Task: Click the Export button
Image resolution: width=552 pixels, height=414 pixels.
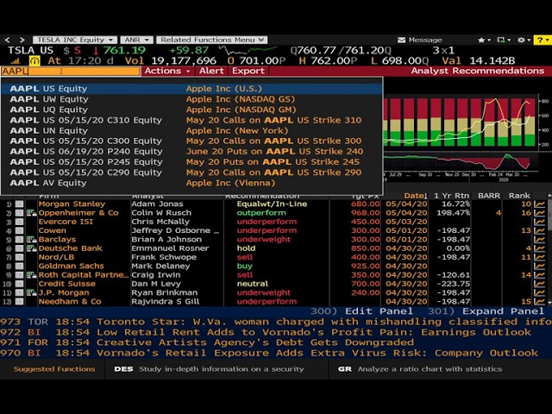Action: coord(248,71)
